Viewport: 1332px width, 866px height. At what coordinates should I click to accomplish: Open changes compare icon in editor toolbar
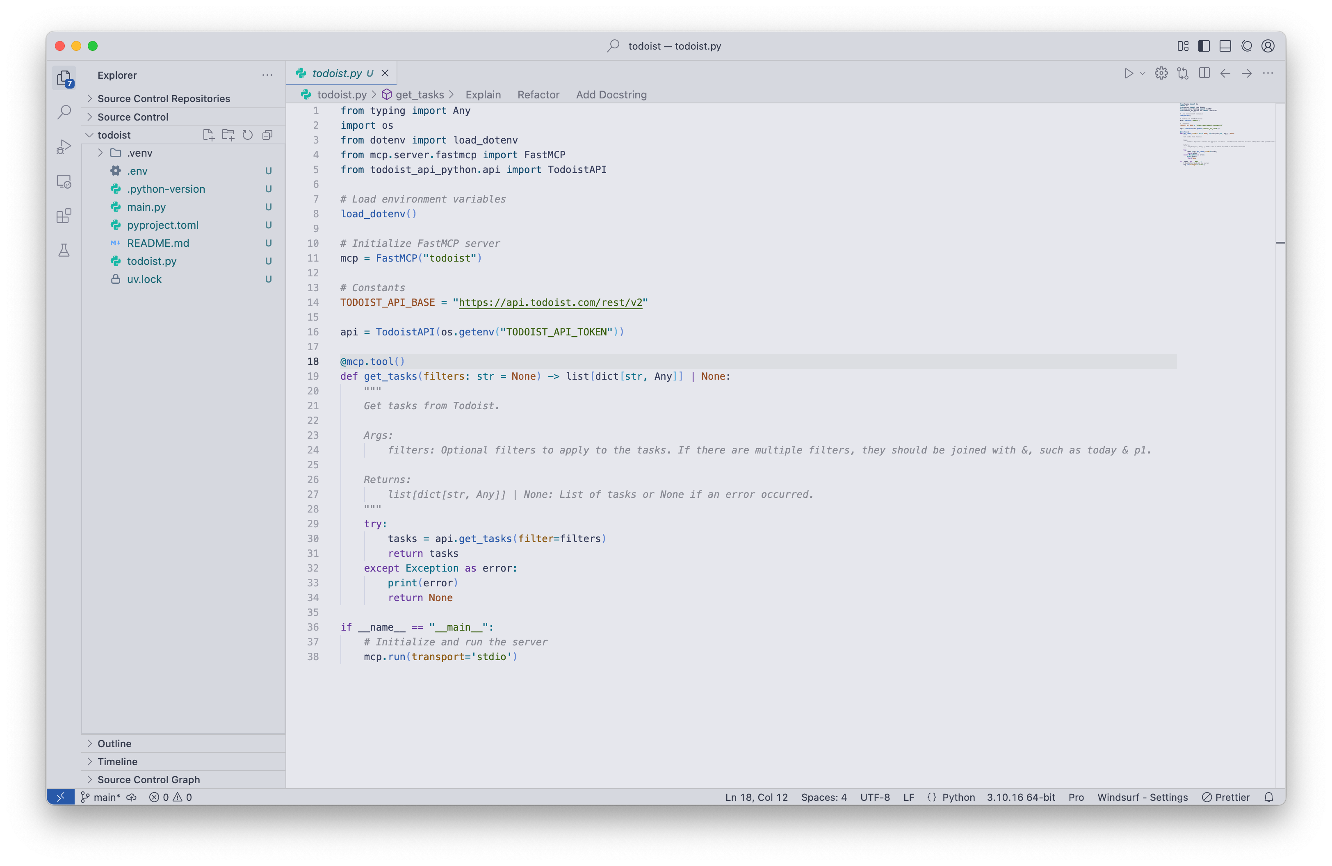(1183, 73)
